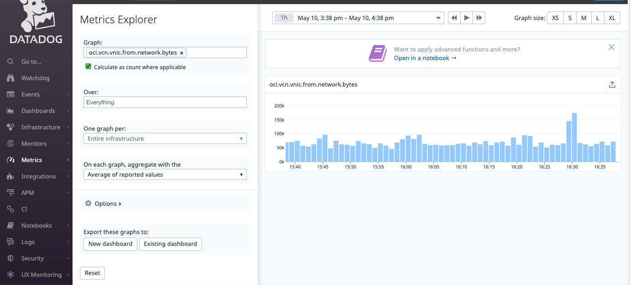Open the Notebooks sidebar icon
This screenshot has width=630, height=285.
10,225
